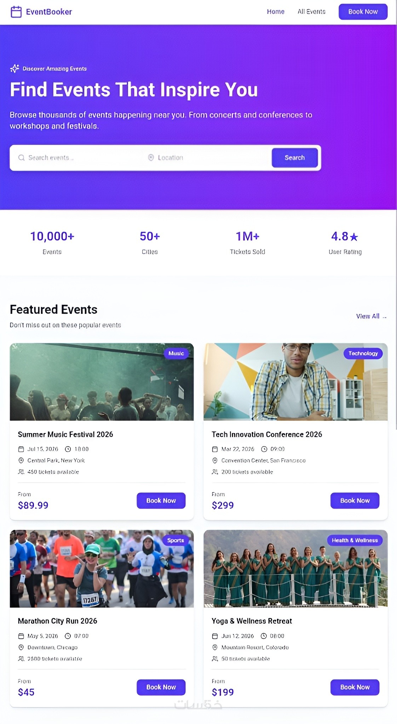Image resolution: width=397 pixels, height=724 pixels.
Task: Open the Home navigation item
Action: (x=276, y=12)
